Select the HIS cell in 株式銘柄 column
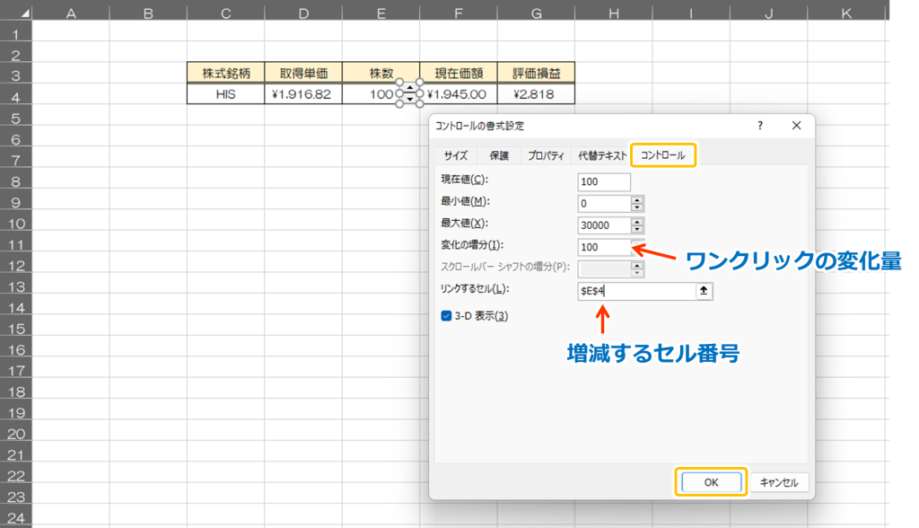 click(x=225, y=93)
